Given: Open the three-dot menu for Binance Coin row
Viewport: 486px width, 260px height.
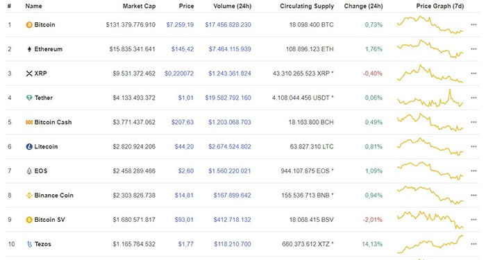Looking at the screenshot, I should click(474, 196).
